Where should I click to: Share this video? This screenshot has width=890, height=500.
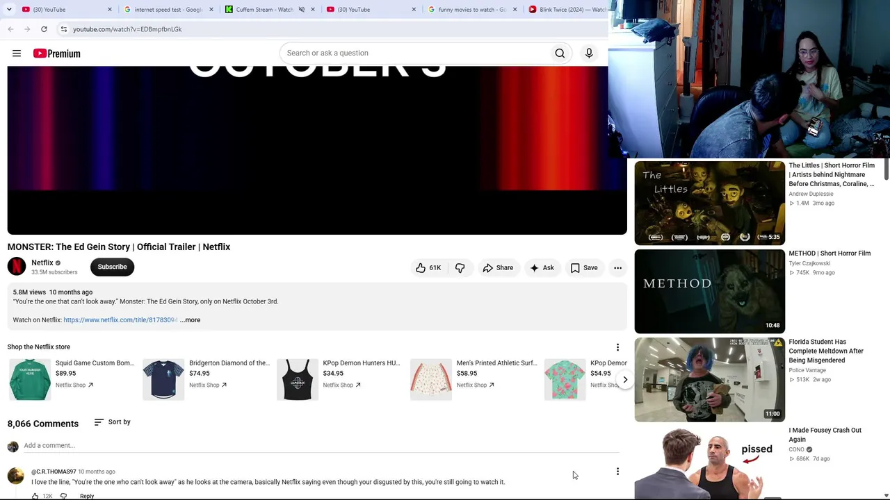point(498,267)
